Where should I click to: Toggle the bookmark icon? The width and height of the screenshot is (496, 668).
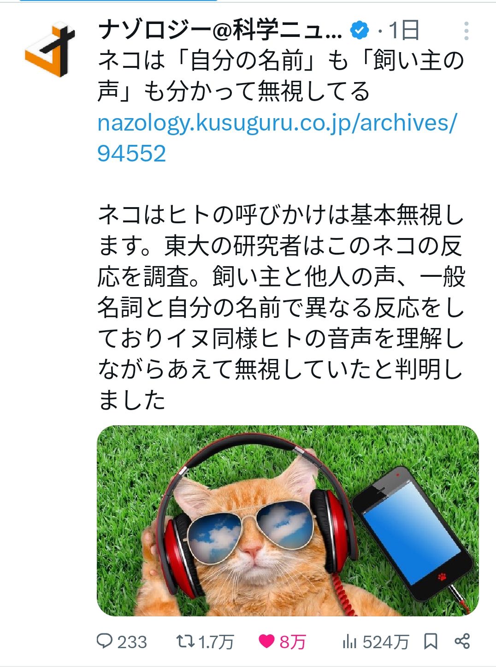pyautogui.click(x=431, y=641)
